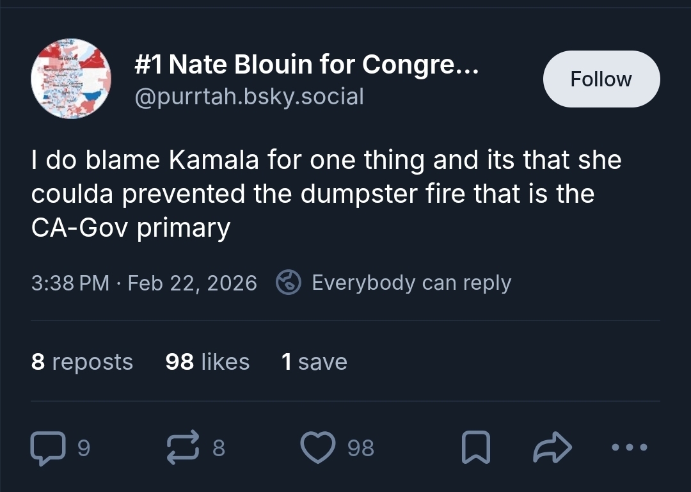691x492 pixels.
Task: Open the three-dot more options menu
Action: click(630, 448)
